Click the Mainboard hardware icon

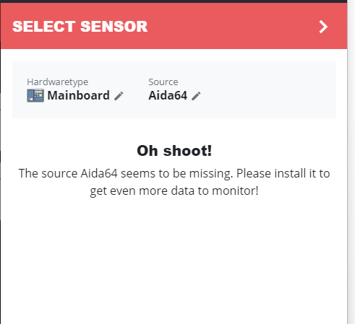point(35,95)
